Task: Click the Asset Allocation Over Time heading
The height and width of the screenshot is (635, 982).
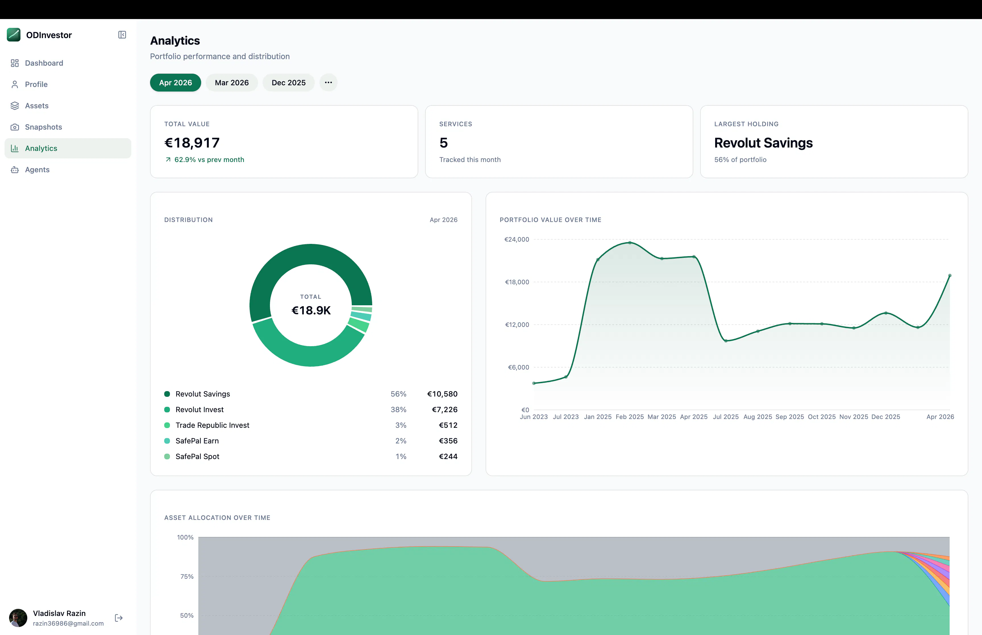Action: [217, 518]
